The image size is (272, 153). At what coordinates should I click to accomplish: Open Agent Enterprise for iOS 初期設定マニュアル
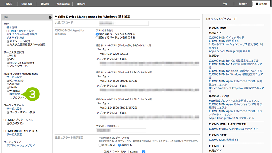(235, 83)
